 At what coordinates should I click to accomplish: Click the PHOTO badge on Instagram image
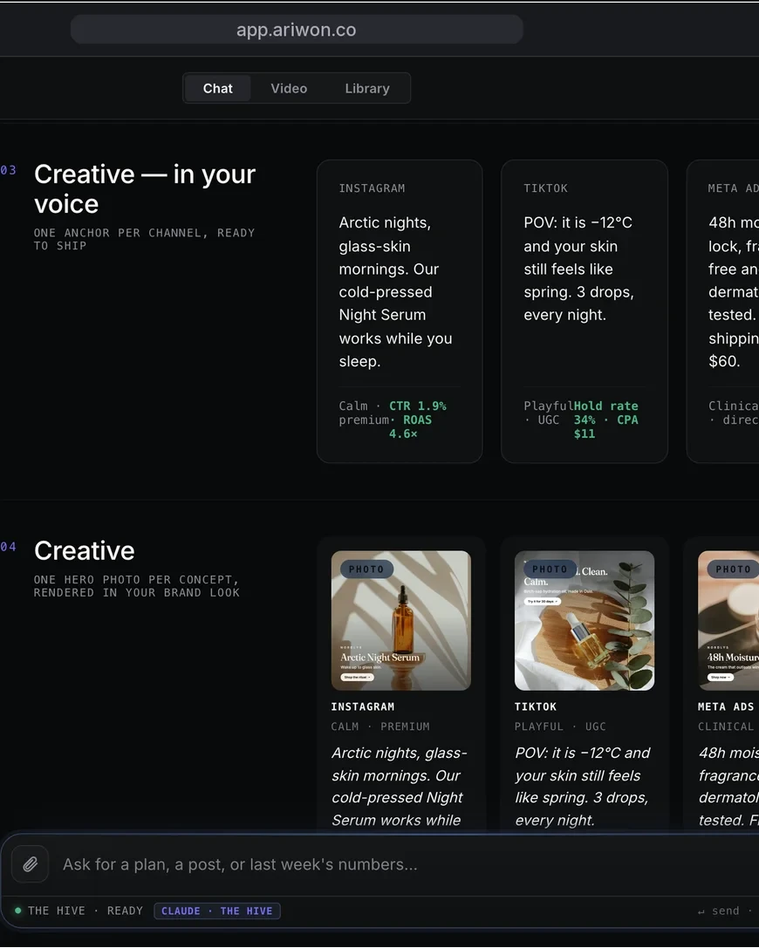(366, 569)
